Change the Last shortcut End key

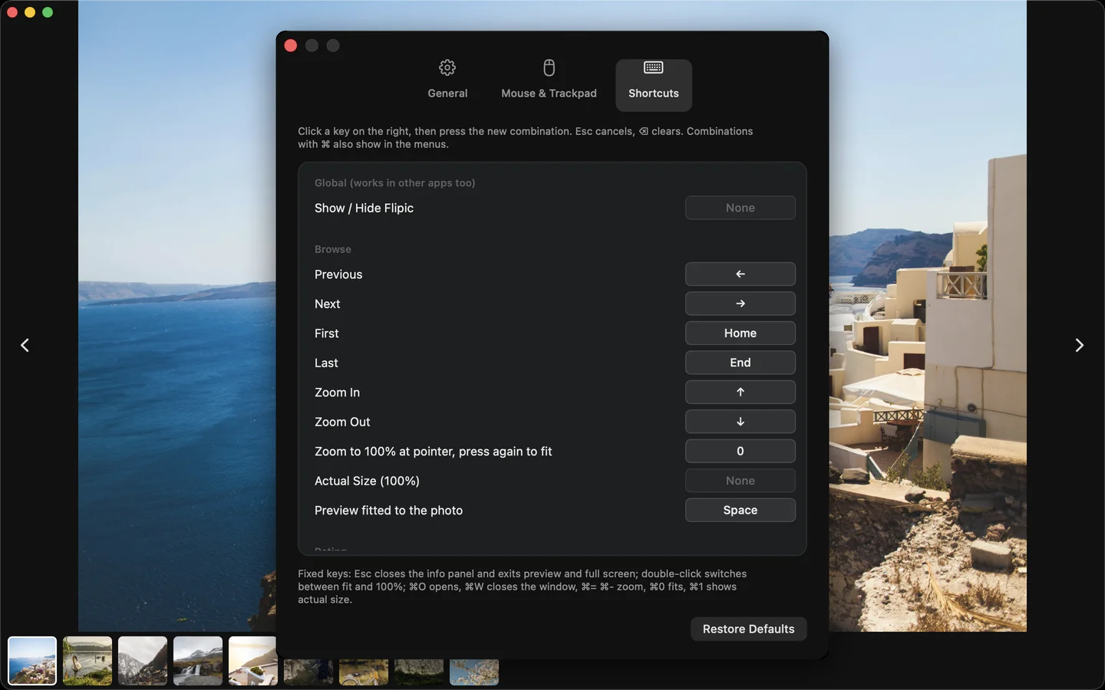tap(741, 363)
